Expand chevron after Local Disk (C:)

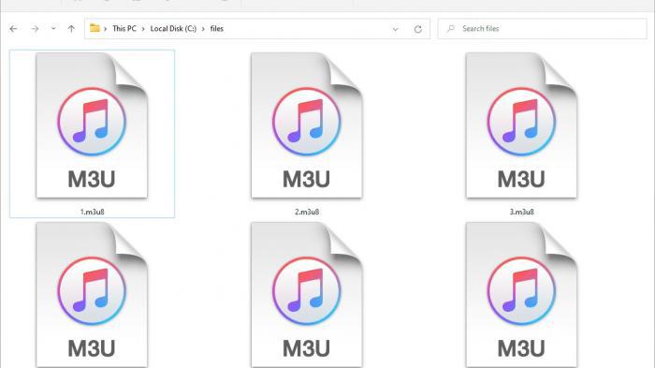(203, 29)
